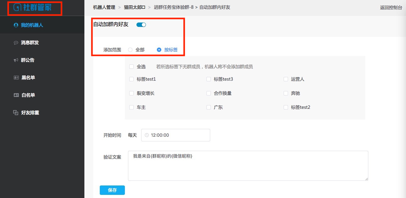Image resolution: width=406 pixels, height=198 pixels.
Task: Click the 群公告 megaphone icon
Action: tap(16, 60)
